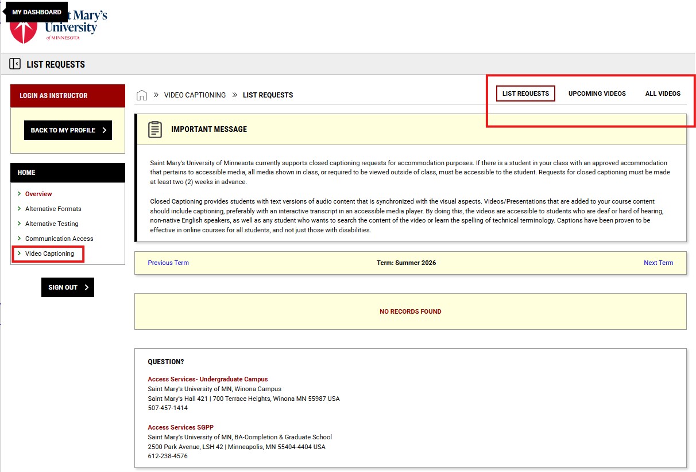Open the My Dashboard tooltip button
Screen dimensions: 696x472
[x=37, y=12]
